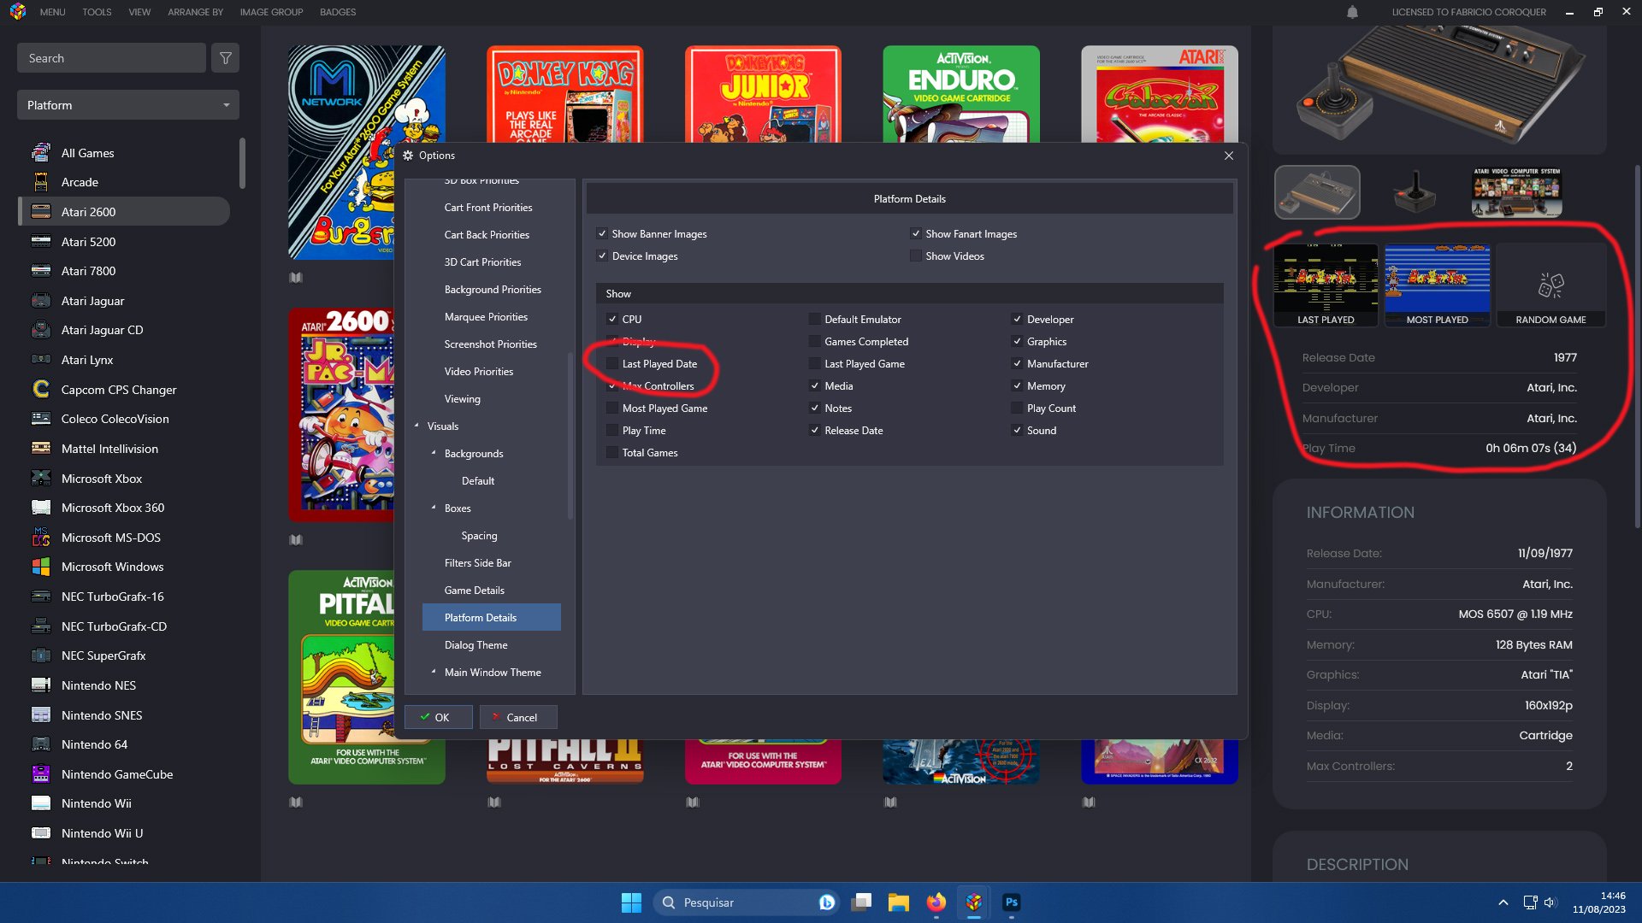
Task: Collapse the Backgrounds tree node
Action: click(434, 453)
